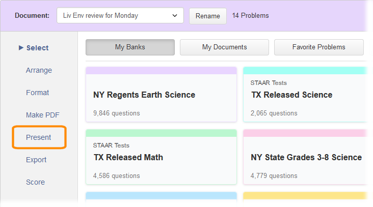Open the Make PDF step
The image size is (373, 207).
click(43, 115)
